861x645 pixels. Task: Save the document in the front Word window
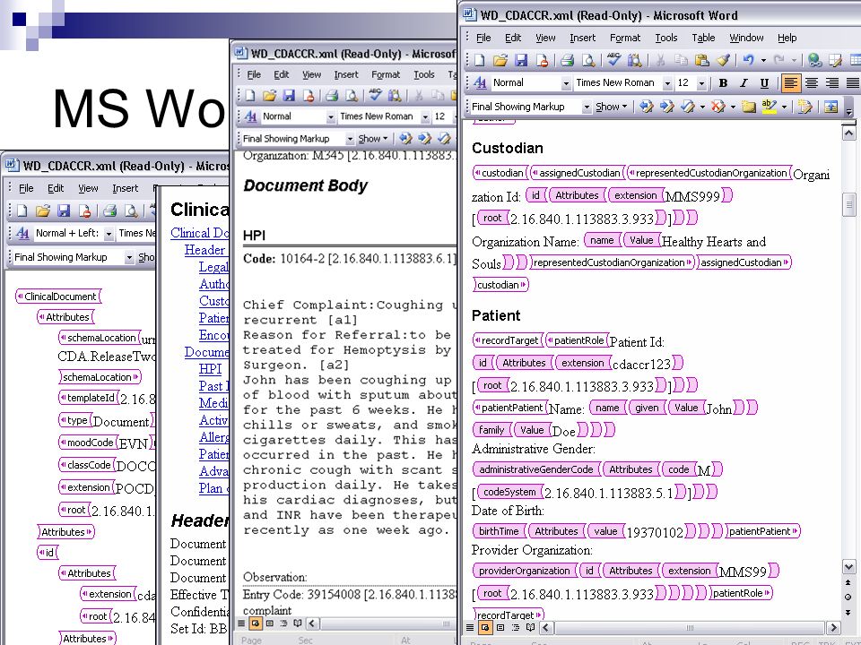(x=521, y=60)
